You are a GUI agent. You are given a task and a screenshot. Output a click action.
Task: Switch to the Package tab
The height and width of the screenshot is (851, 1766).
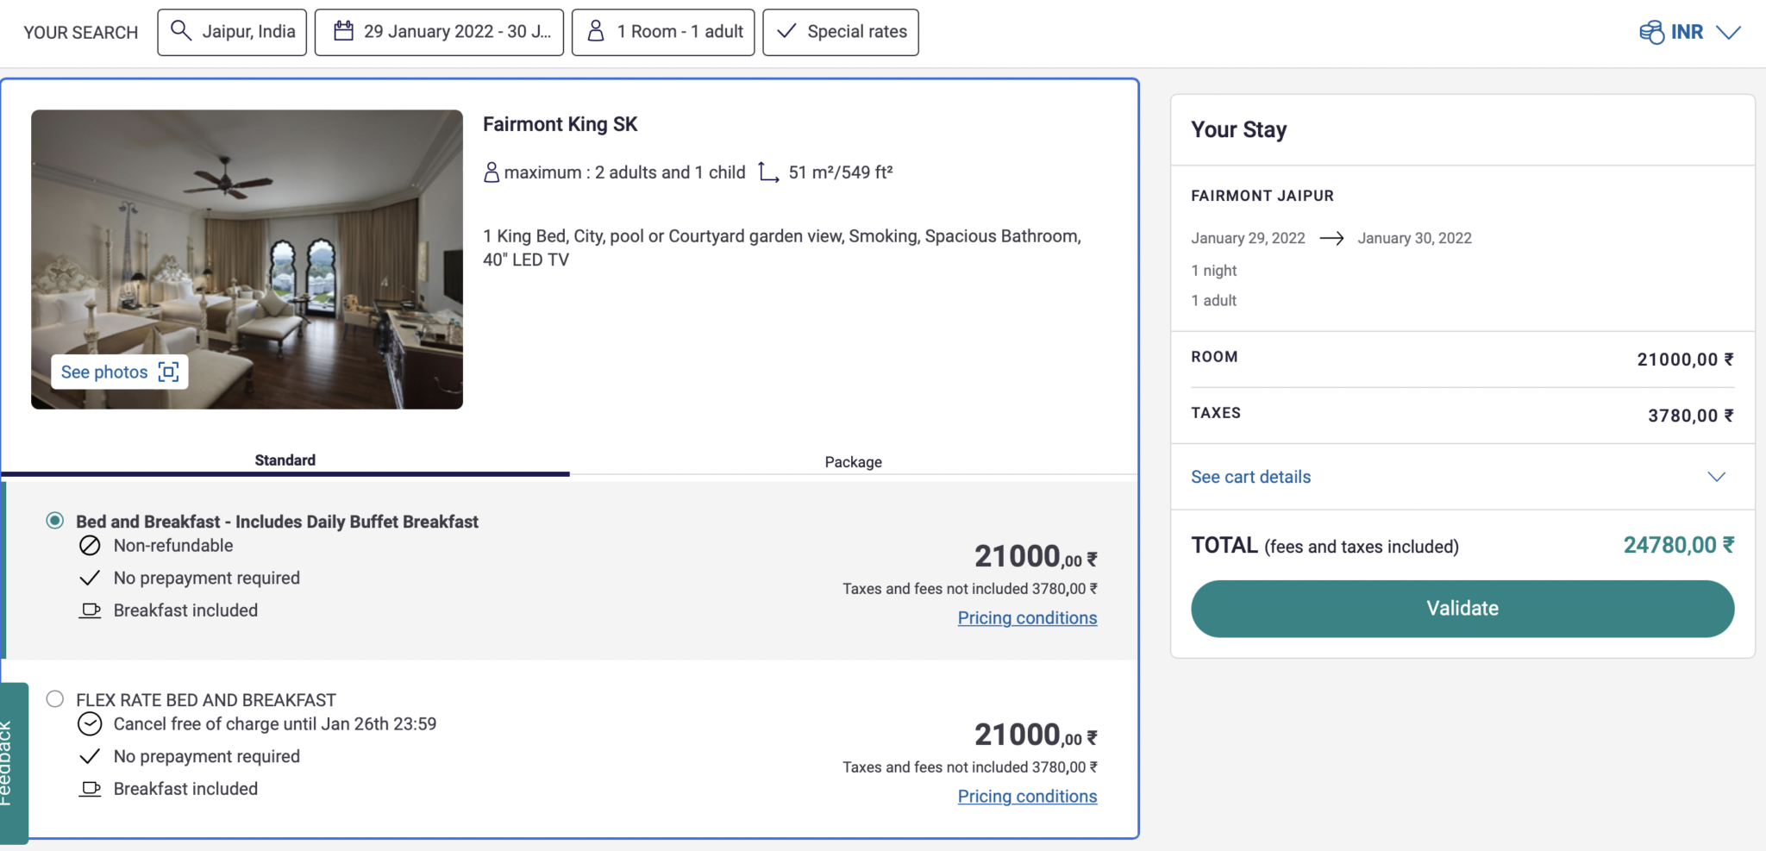pos(853,461)
